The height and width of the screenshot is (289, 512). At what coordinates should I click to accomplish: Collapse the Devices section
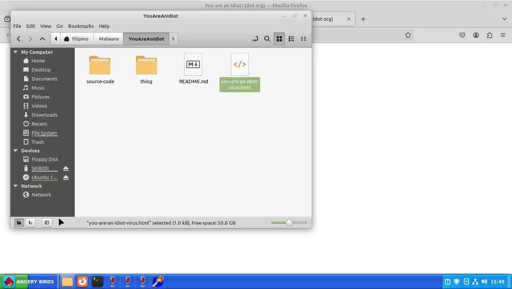[x=15, y=151]
